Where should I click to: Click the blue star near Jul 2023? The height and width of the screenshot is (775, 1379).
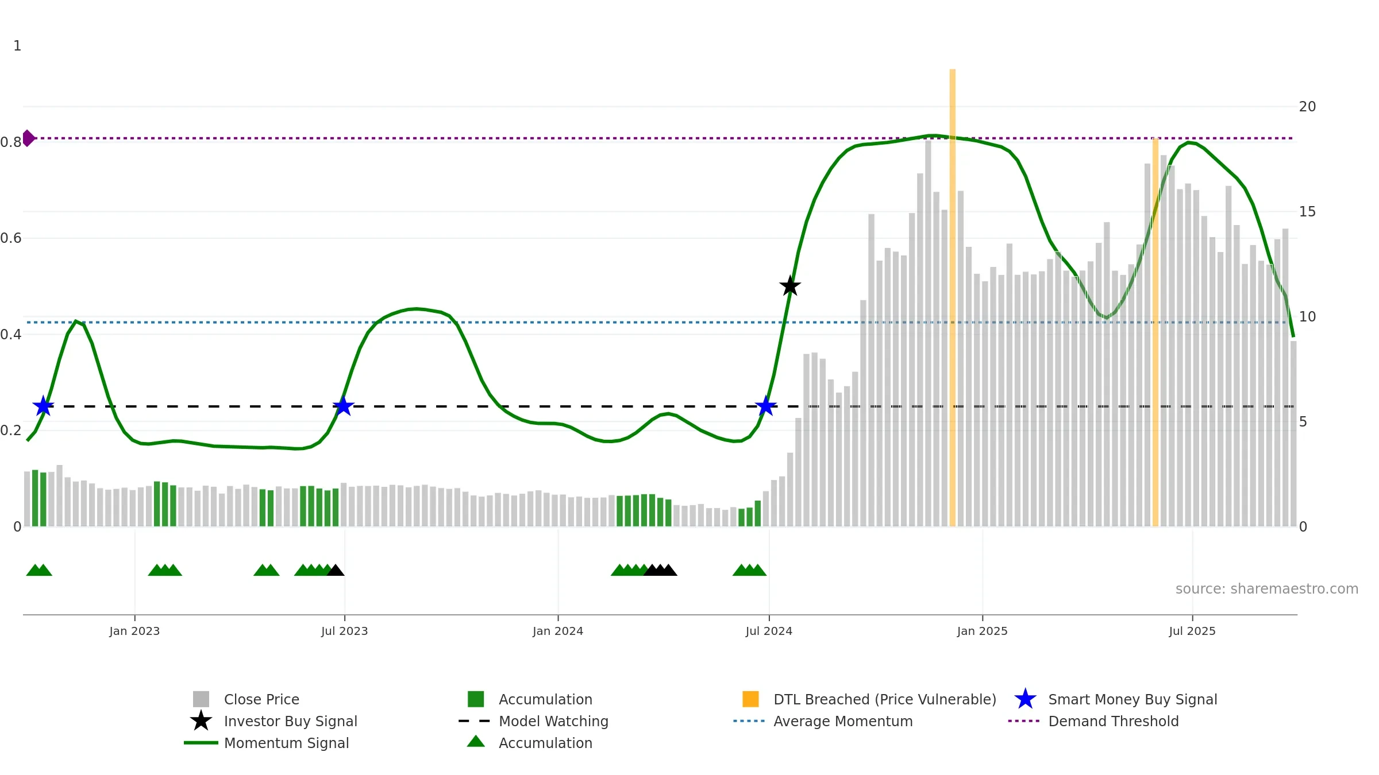343,406
